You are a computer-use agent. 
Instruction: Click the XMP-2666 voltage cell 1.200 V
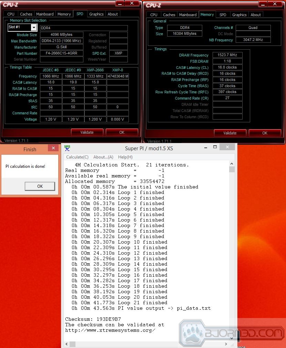(x=95, y=119)
